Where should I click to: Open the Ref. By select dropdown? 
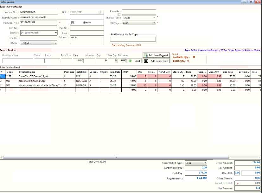tap(56, 43)
